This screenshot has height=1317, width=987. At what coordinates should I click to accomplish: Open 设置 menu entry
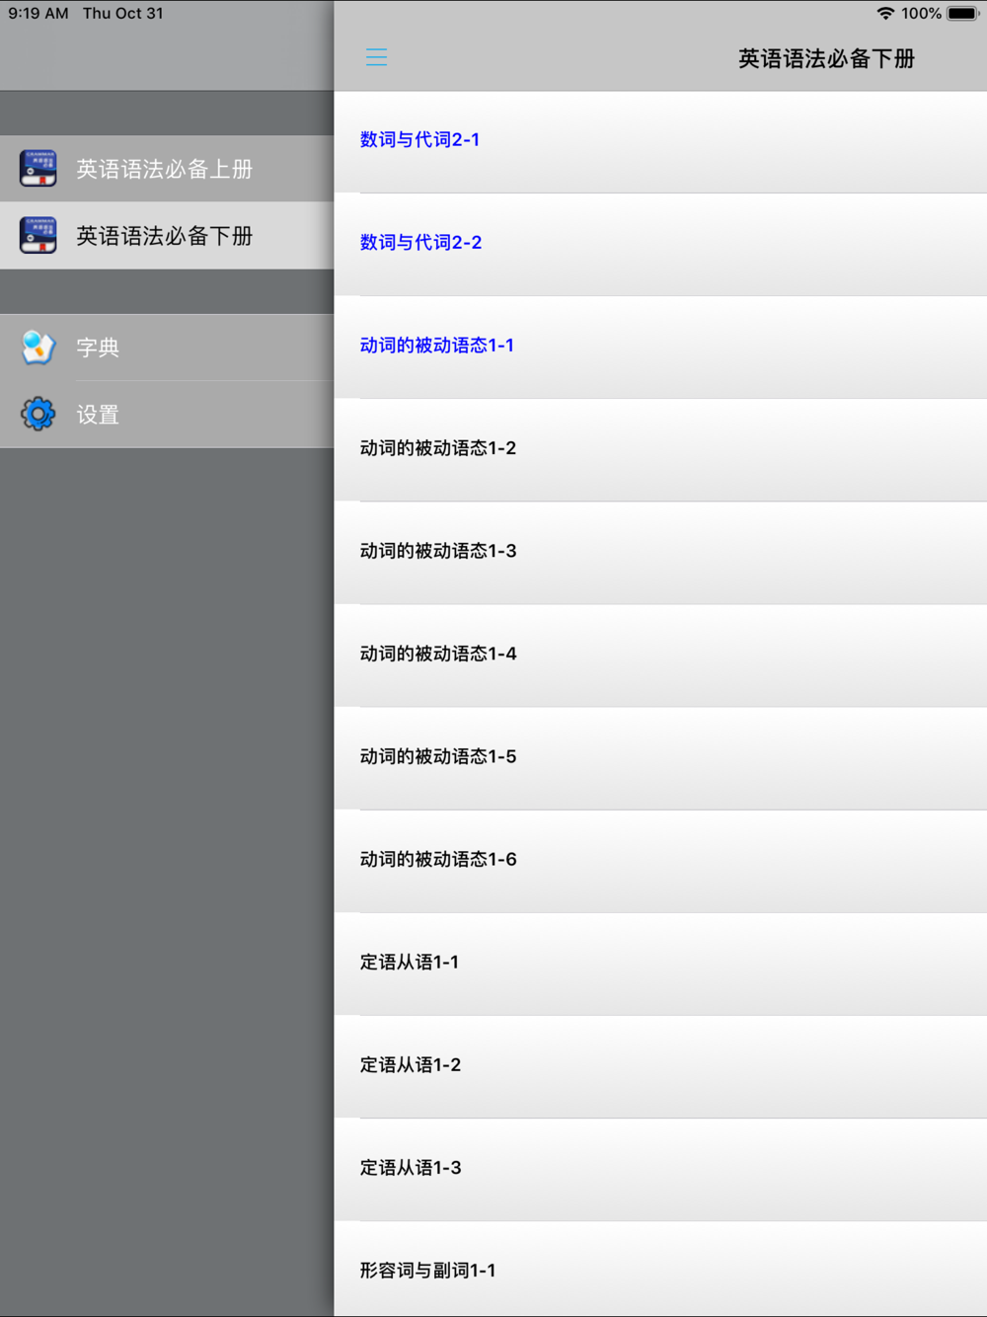(x=167, y=415)
